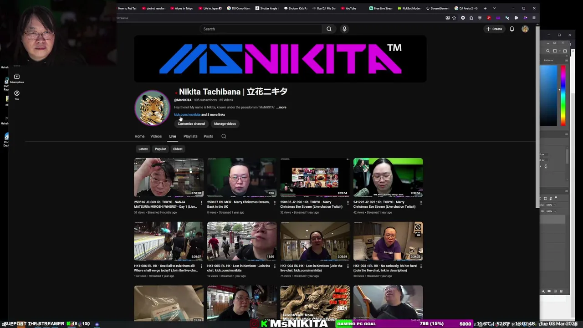Image resolution: width=583 pixels, height=328 pixels.
Task: Switch to the davinci resolve browser tab
Action: [153, 8]
